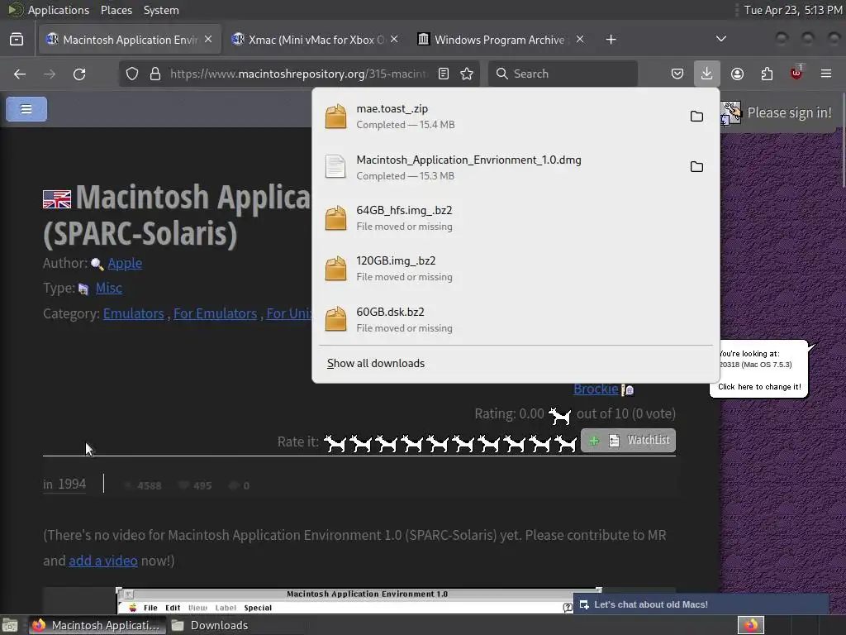Select Macintosh Applicati... Firefox taskbar button
This screenshot has height=635, width=846.
click(96, 625)
